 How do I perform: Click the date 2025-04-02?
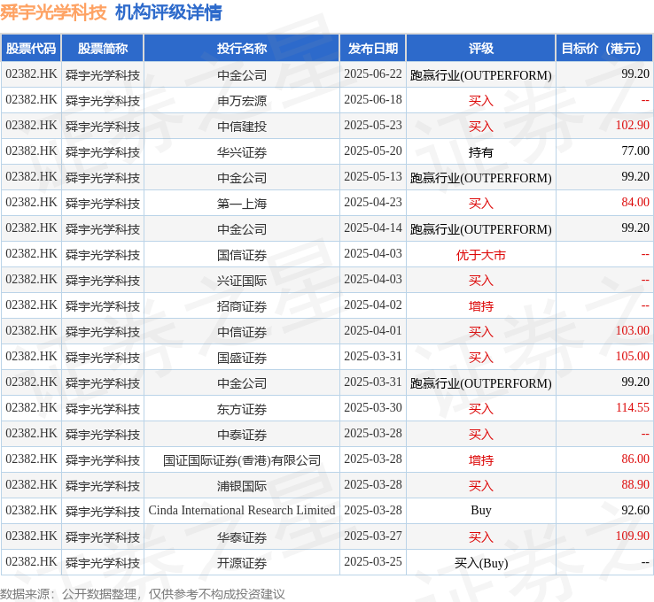(x=373, y=305)
